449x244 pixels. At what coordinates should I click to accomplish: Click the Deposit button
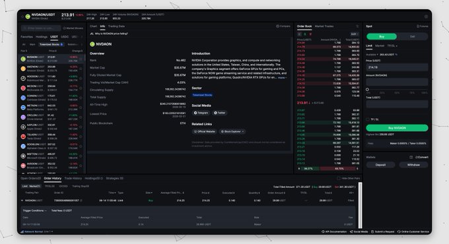[x=380, y=165]
